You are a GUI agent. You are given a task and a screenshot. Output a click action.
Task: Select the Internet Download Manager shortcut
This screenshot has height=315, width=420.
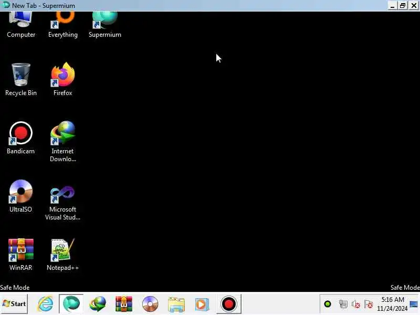(x=62, y=141)
